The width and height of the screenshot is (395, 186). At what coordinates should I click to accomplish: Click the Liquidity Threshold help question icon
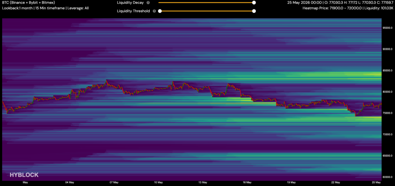(155, 11)
